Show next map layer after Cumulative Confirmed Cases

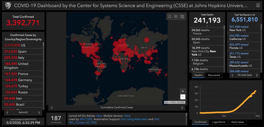point(182,108)
